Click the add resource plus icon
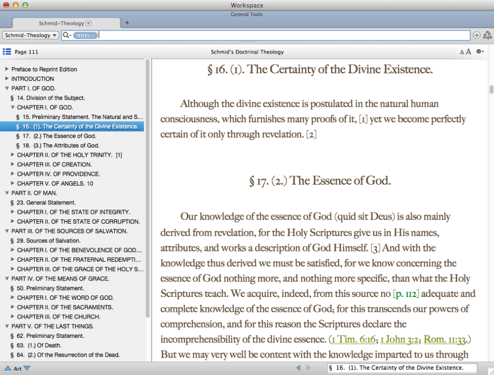 pos(477,35)
